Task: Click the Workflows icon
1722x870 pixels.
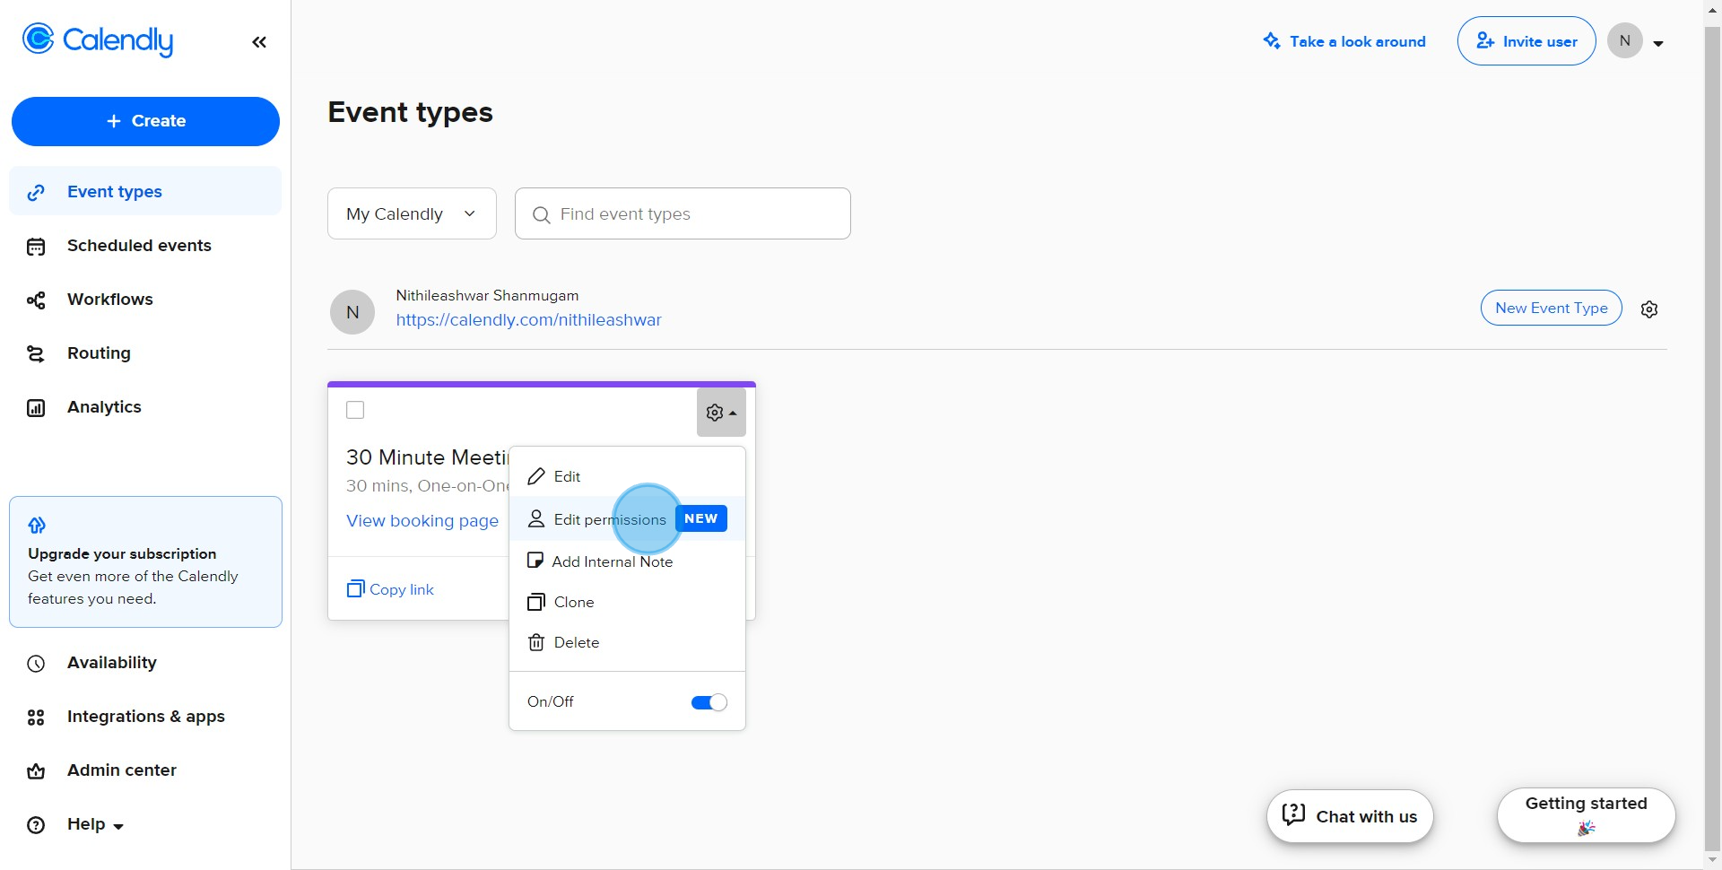Action: coord(36,300)
